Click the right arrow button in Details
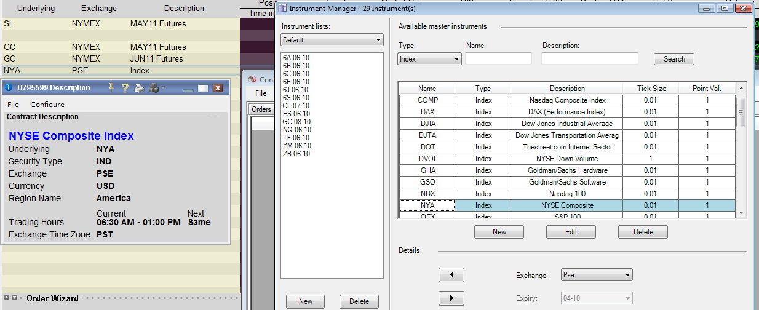 click(x=451, y=298)
